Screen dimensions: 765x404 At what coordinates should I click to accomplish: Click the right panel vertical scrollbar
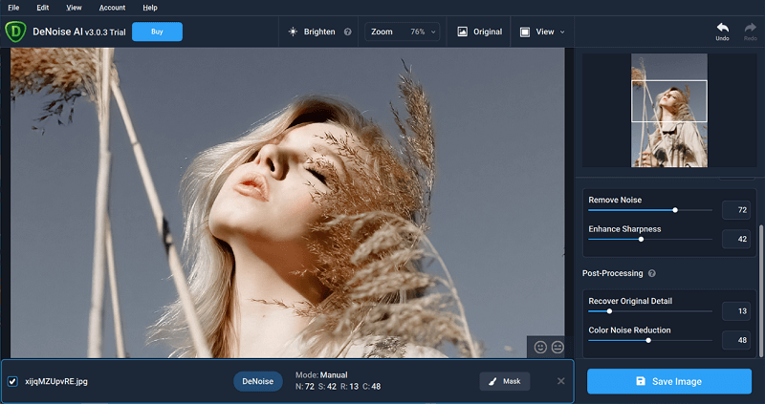click(x=760, y=290)
